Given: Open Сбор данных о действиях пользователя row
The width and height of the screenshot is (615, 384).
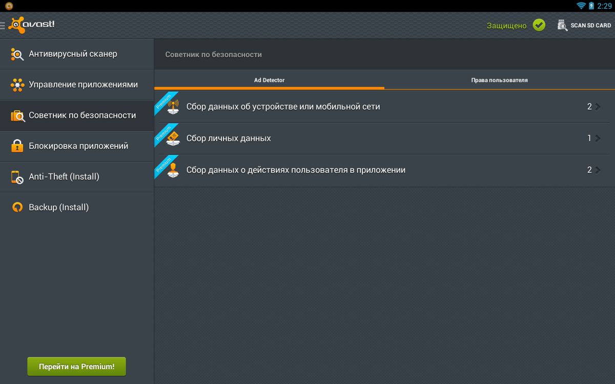Looking at the screenshot, I should pyautogui.click(x=384, y=170).
